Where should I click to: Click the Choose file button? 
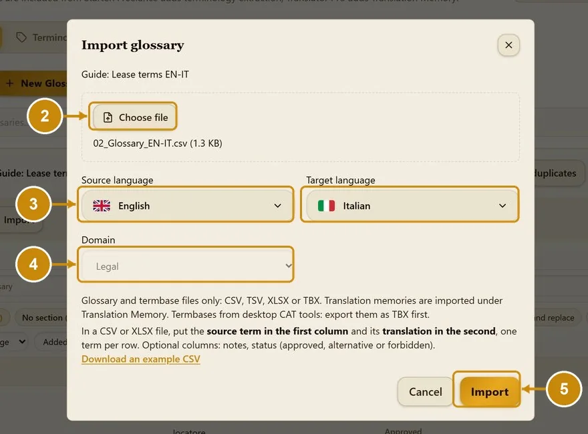134,118
